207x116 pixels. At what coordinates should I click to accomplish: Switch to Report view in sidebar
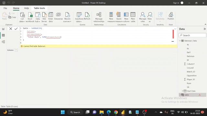point(3,29)
